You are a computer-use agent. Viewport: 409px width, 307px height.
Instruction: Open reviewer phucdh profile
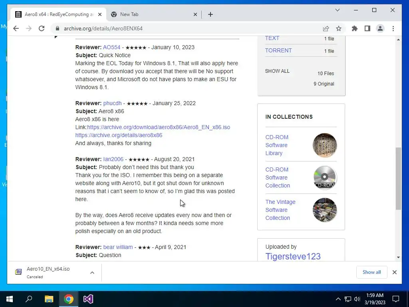pyautogui.click(x=112, y=103)
